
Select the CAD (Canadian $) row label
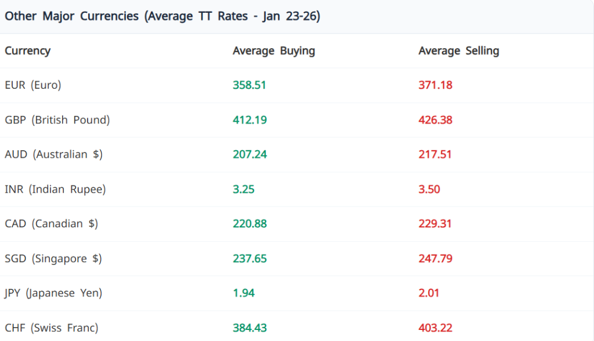pyautogui.click(x=51, y=224)
